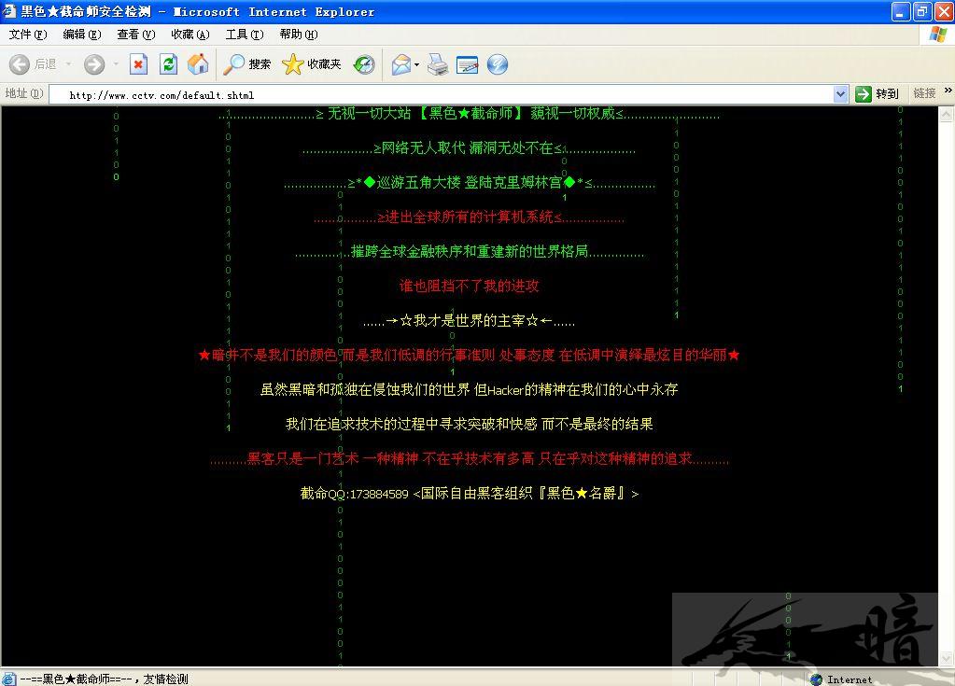Image resolution: width=955 pixels, height=686 pixels.
Task: Click the Links (链接) toolbar label
Action: (x=924, y=93)
